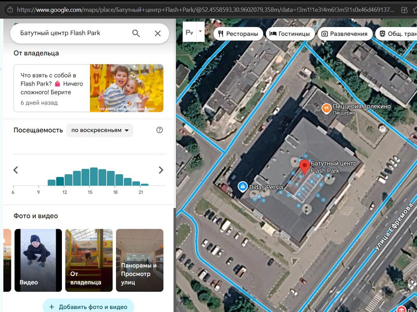The height and width of the screenshot is (312, 417).
Task: Select the Общ. транспорт filter chip
Action: pyautogui.click(x=396, y=34)
